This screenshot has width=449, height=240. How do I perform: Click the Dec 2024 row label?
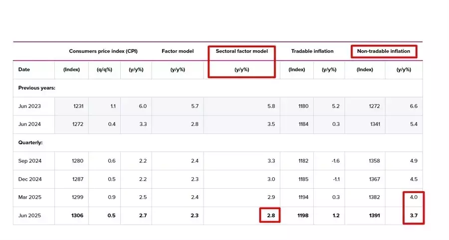30,179
